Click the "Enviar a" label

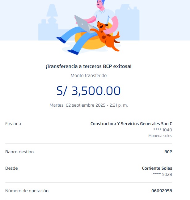(x=13, y=124)
